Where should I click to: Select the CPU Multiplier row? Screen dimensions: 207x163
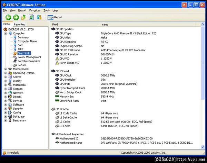tap(126, 80)
